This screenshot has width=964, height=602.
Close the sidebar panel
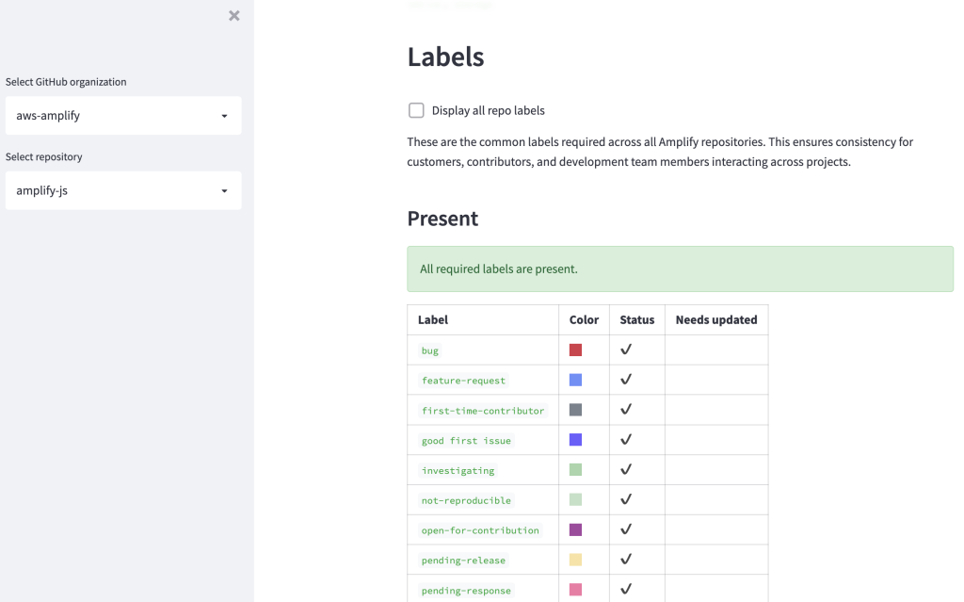(x=233, y=15)
